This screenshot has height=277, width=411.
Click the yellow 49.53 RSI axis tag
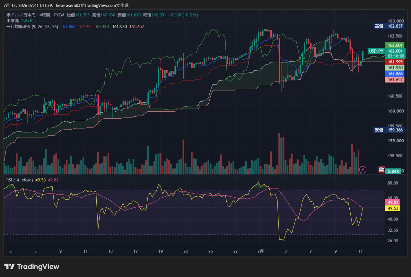[393, 208]
